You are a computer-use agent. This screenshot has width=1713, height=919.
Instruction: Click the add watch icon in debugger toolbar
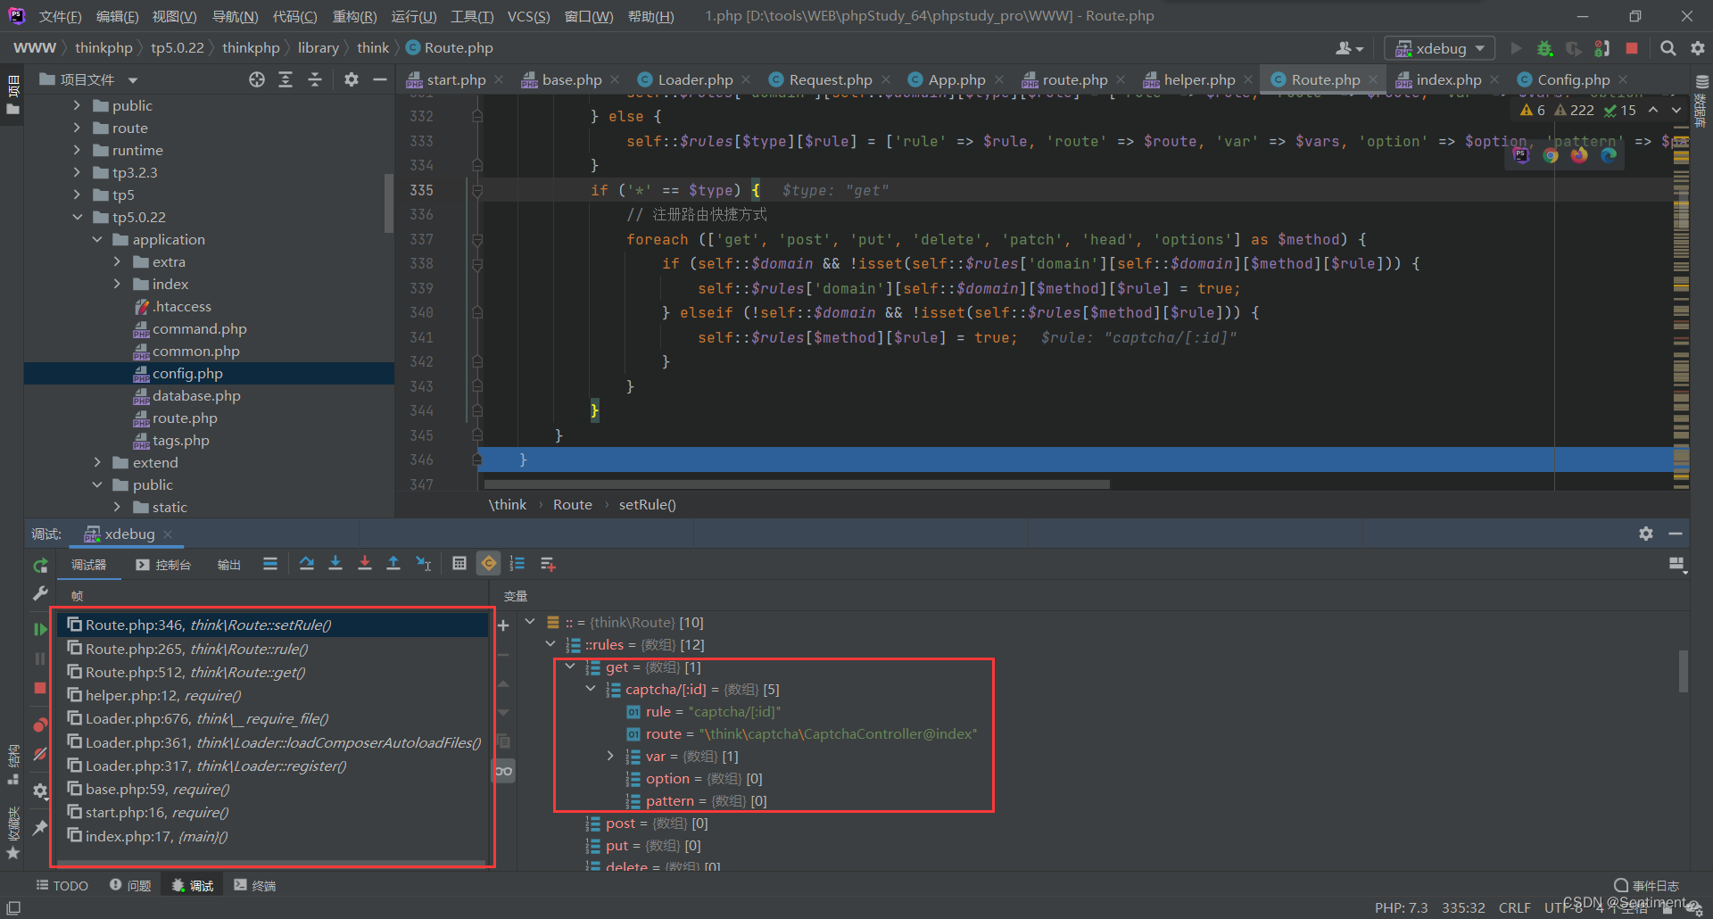pos(548,563)
